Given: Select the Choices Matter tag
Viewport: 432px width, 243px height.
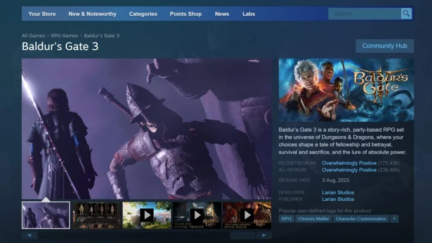Looking at the screenshot, I should (x=314, y=219).
